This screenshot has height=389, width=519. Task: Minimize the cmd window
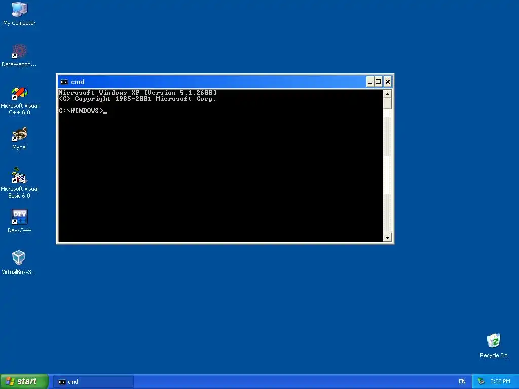370,82
